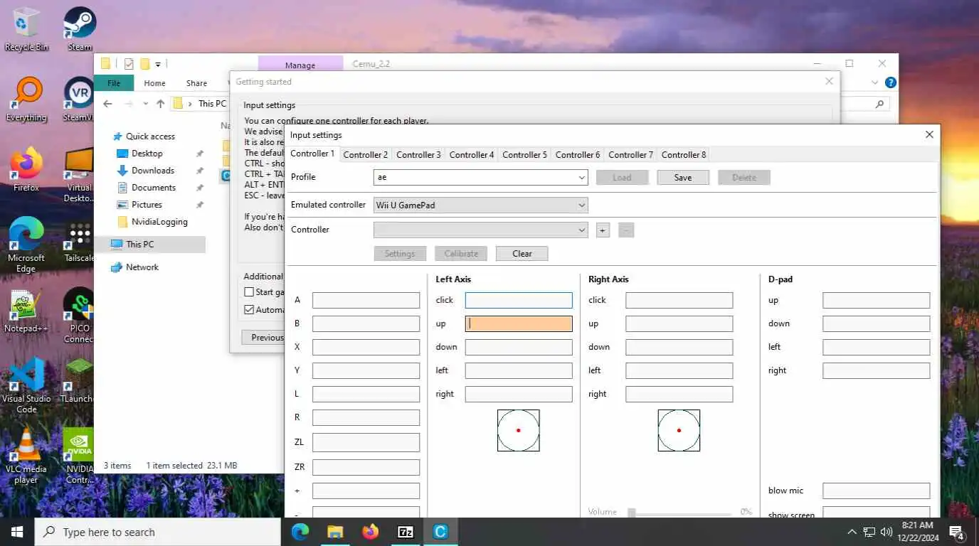The height and width of the screenshot is (546, 979).
Task: Toggle the 'Start ga...' checkbox in Getting started
Action: (249, 291)
